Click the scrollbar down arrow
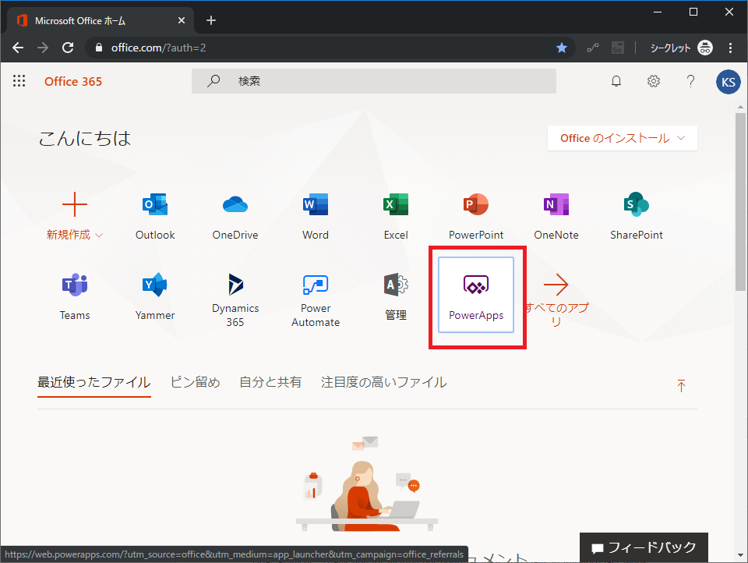This screenshot has height=563, width=748. click(x=740, y=555)
